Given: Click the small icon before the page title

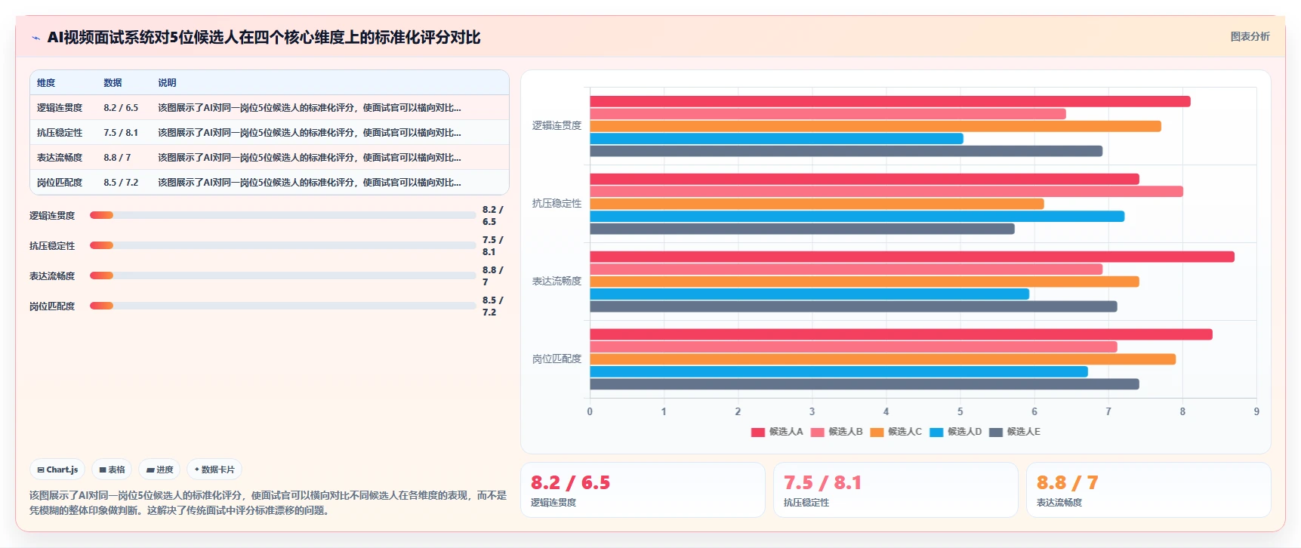Looking at the screenshot, I should pyautogui.click(x=35, y=38).
